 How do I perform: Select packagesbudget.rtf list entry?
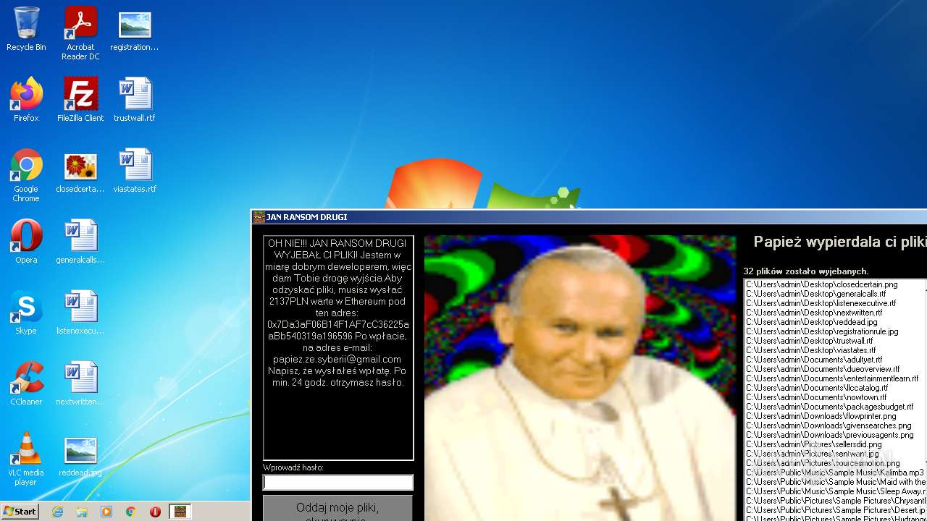tap(829, 407)
